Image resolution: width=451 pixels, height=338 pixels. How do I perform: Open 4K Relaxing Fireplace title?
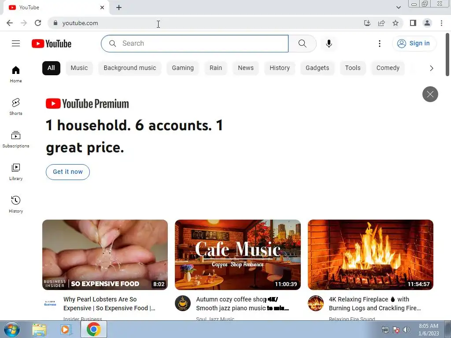(375, 304)
